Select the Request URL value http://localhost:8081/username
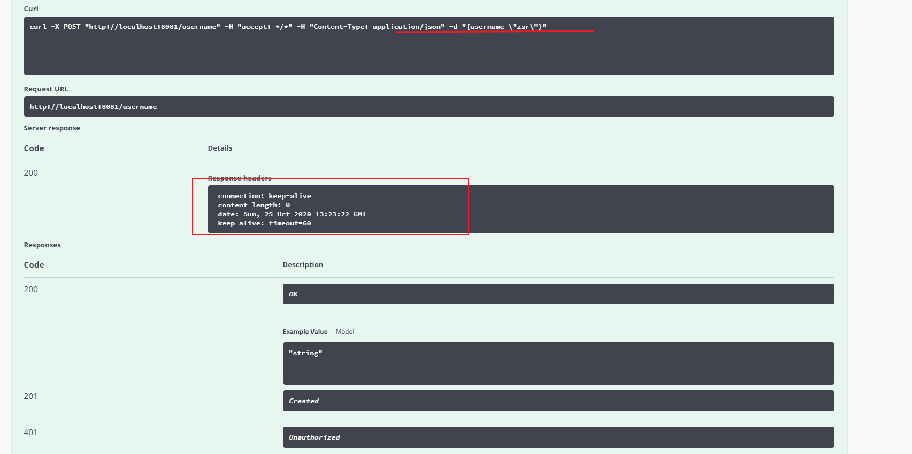This screenshot has height=454, width=912. (x=93, y=107)
